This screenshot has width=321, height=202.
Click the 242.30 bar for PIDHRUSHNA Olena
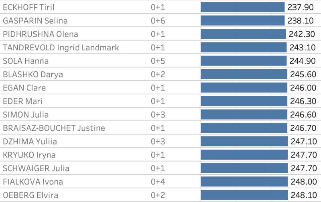coord(243,34)
